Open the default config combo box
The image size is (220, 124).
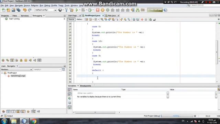(x=45, y=10)
